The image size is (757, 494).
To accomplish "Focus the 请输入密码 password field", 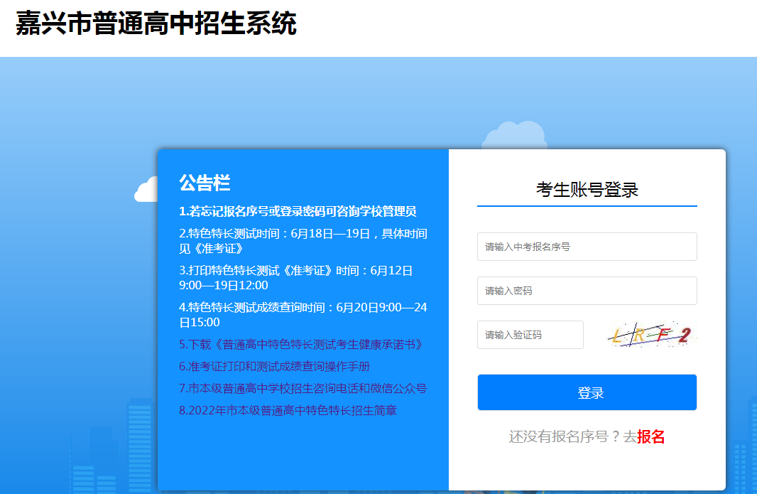I will click(587, 291).
